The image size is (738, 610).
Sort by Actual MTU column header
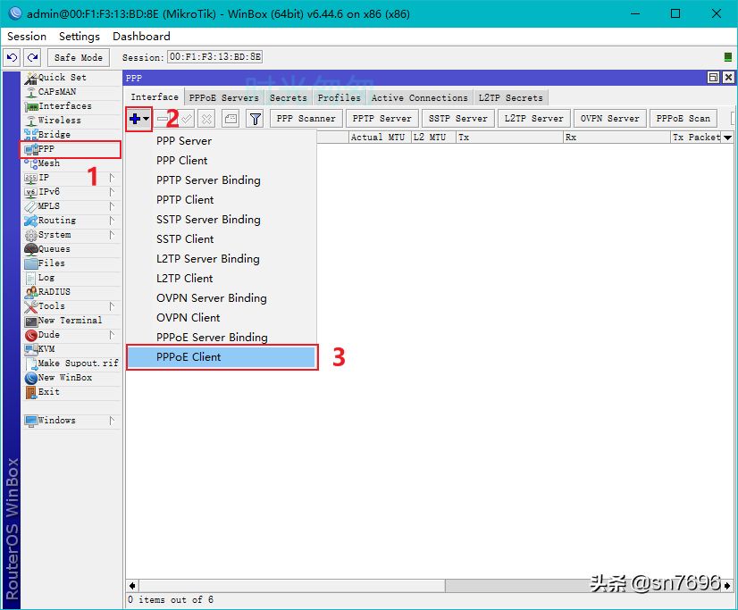click(x=378, y=138)
